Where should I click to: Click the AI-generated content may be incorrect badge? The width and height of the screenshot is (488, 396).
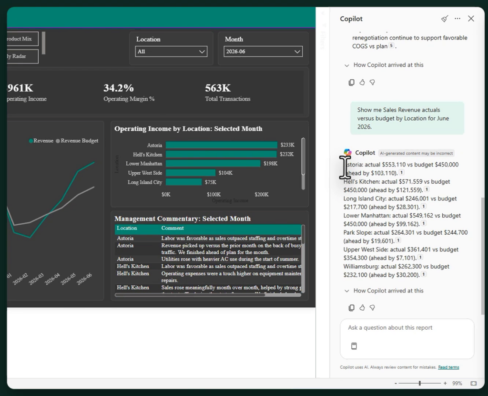pos(416,153)
